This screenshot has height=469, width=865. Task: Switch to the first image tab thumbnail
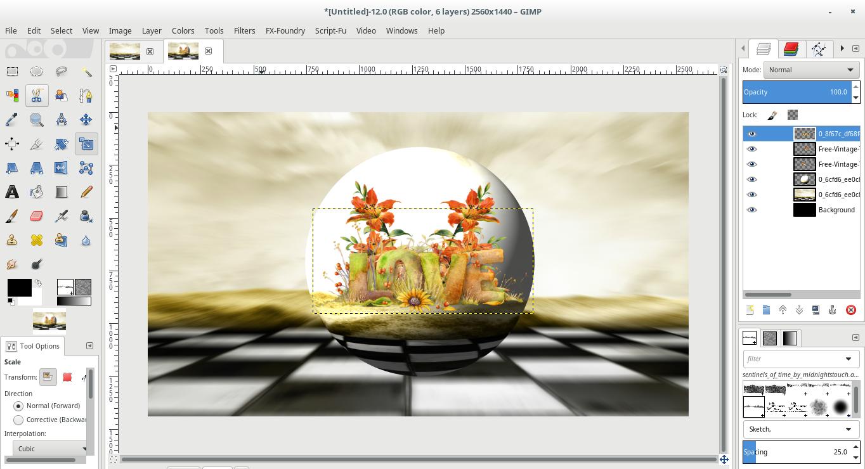pyautogui.click(x=124, y=51)
